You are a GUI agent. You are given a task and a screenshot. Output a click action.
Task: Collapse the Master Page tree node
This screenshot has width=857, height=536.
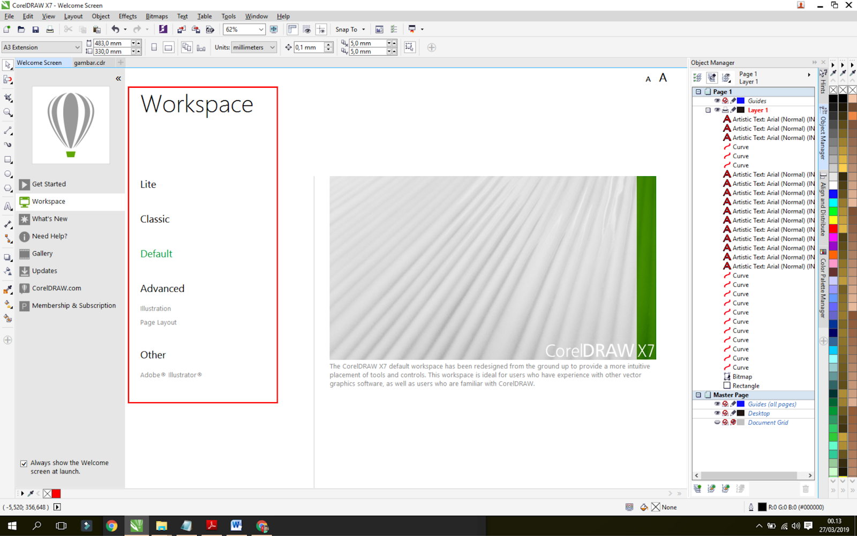[x=698, y=395]
